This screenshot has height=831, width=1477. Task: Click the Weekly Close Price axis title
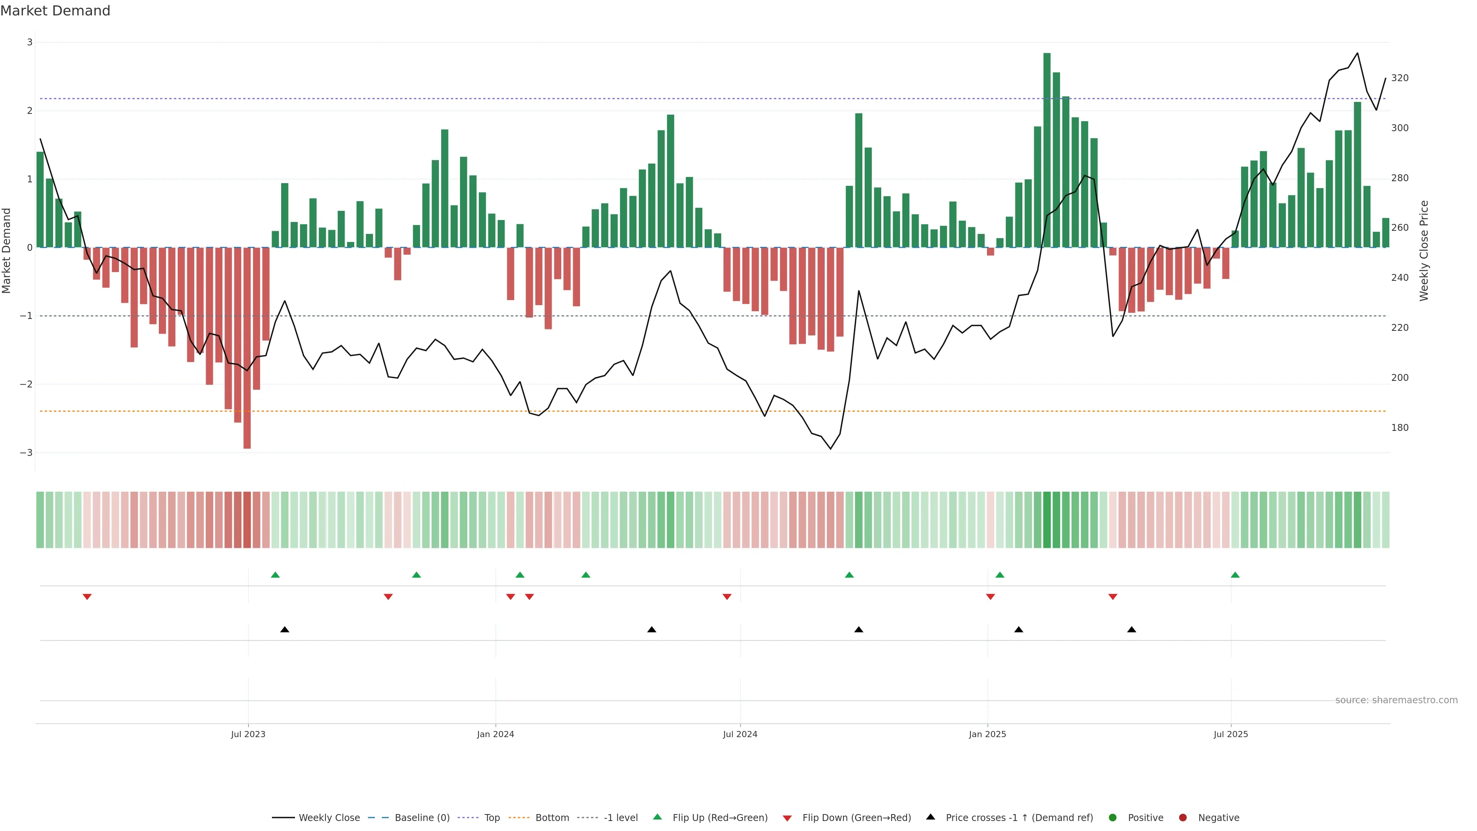point(1424,250)
